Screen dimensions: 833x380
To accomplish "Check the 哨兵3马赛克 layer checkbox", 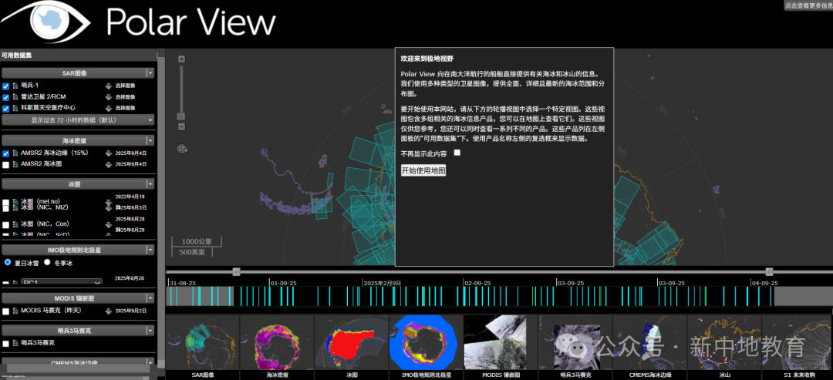I will pyautogui.click(x=6, y=344).
